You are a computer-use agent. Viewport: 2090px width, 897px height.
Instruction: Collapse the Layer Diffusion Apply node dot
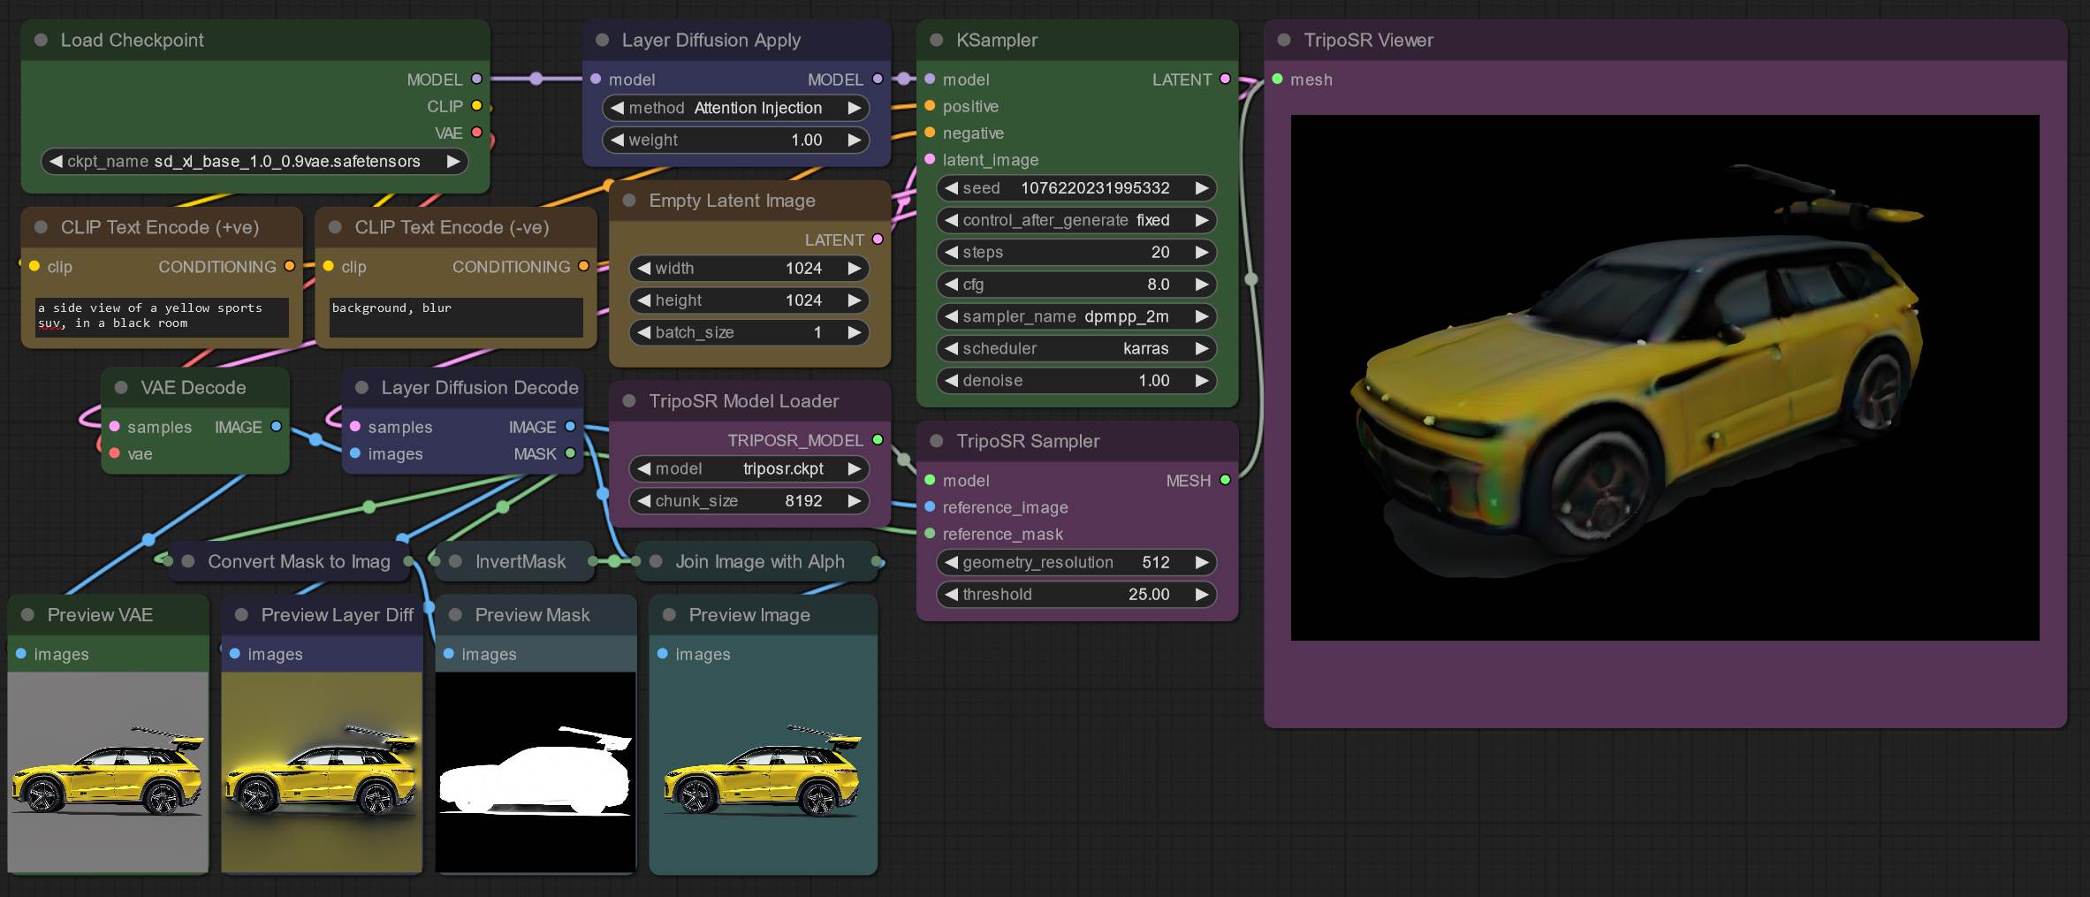click(603, 40)
